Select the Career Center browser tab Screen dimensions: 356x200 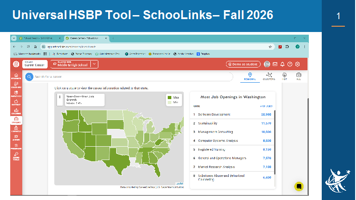(86, 38)
